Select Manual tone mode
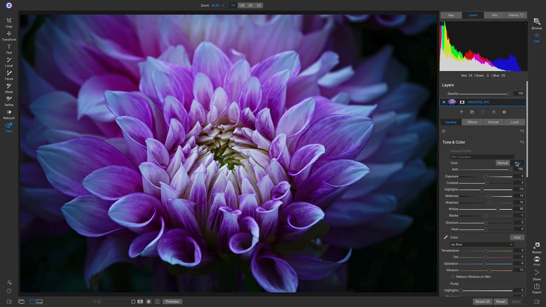This screenshot has height=307, width=546. (x=503, y=163)
